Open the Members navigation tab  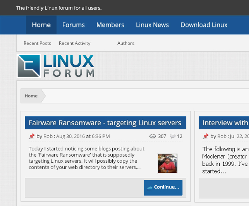click(x=110, y=25)
